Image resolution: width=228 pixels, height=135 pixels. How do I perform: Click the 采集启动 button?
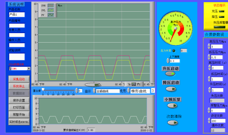[19, 79]
